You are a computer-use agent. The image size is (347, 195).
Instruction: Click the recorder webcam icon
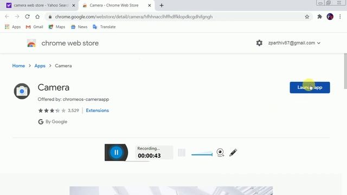coord(220,153)
